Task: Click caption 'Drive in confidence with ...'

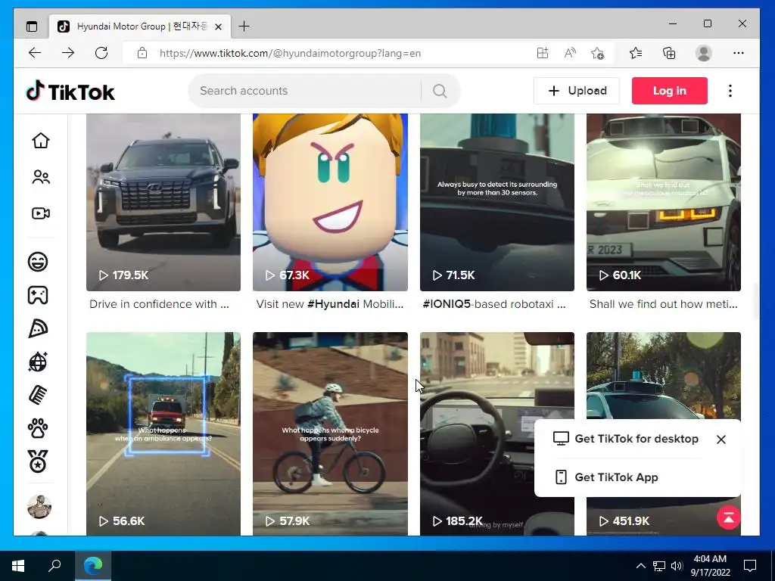Action: tap(159, 304)
